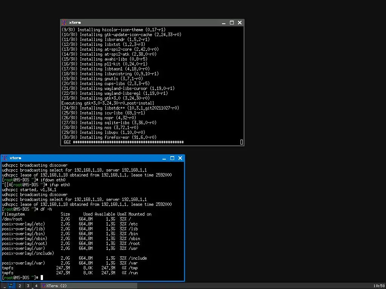Click the 'Installing libvpx (1.10.0-r0)' line

point(103,132)
